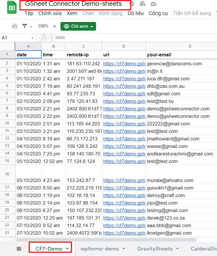This screenshot has width=217, height=256.
Task: Open the Tệp menu
Action: pos(29,13)
